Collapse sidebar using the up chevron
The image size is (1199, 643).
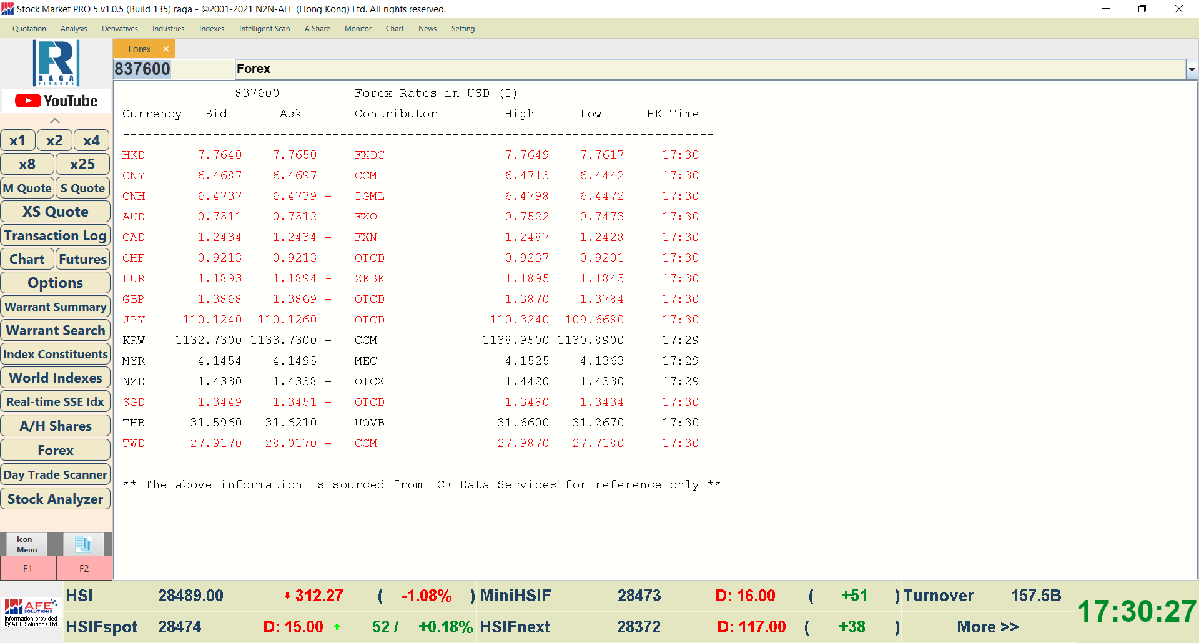[55, 120]
